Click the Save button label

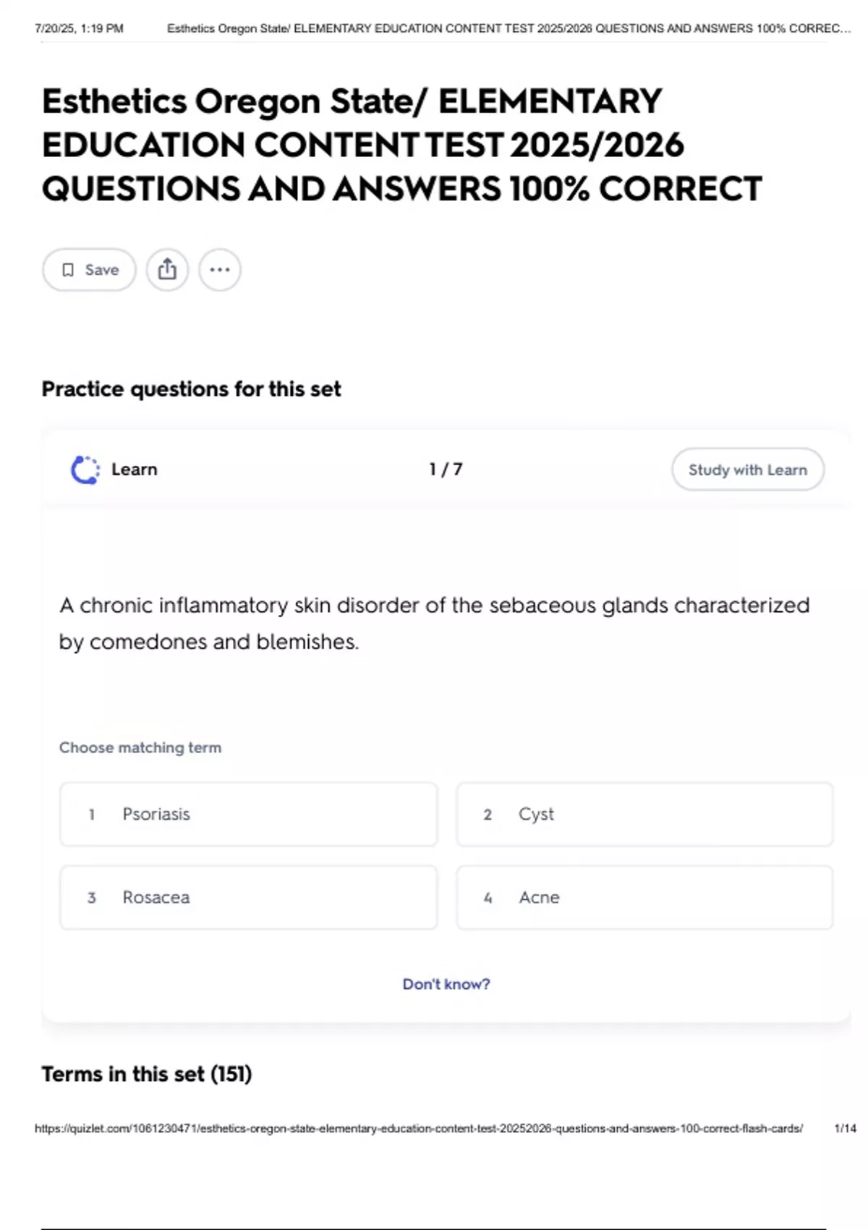coord(102,270)
